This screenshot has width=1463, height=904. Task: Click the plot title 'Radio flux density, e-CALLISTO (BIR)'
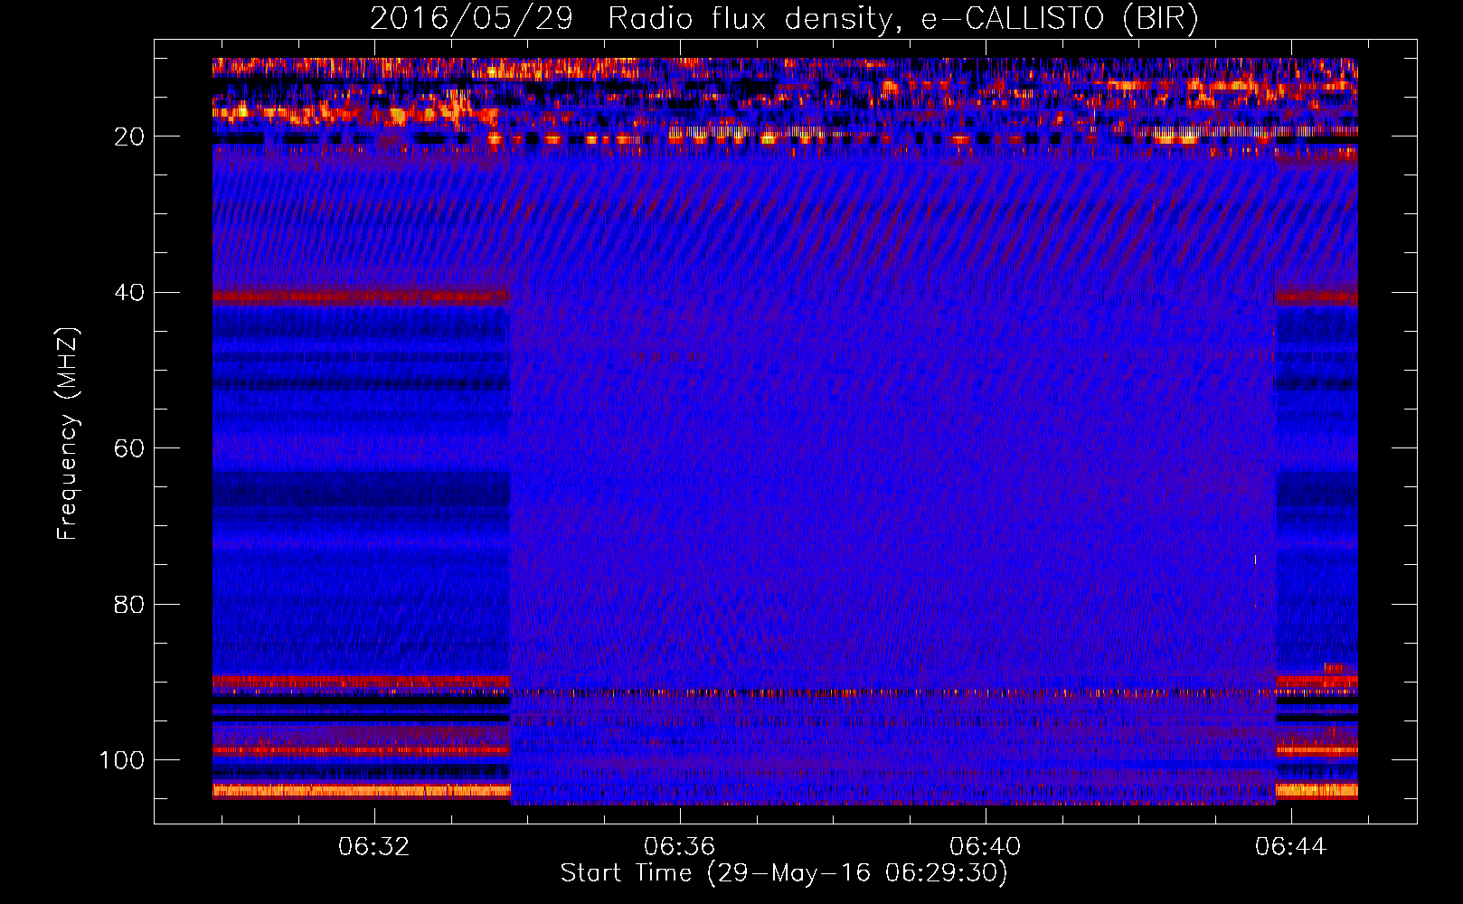point(902,19)
